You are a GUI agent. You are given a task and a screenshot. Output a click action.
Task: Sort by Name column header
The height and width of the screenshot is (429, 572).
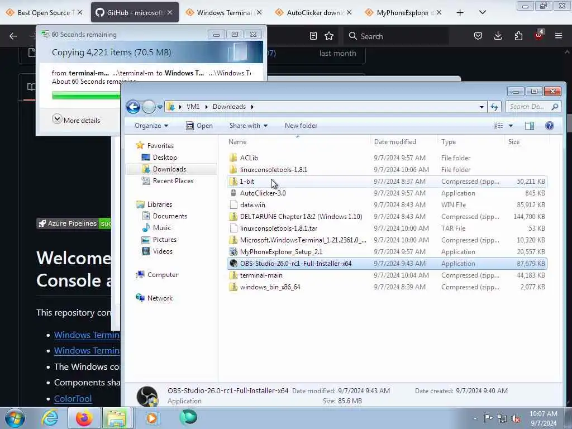click(x=237, y=142)
